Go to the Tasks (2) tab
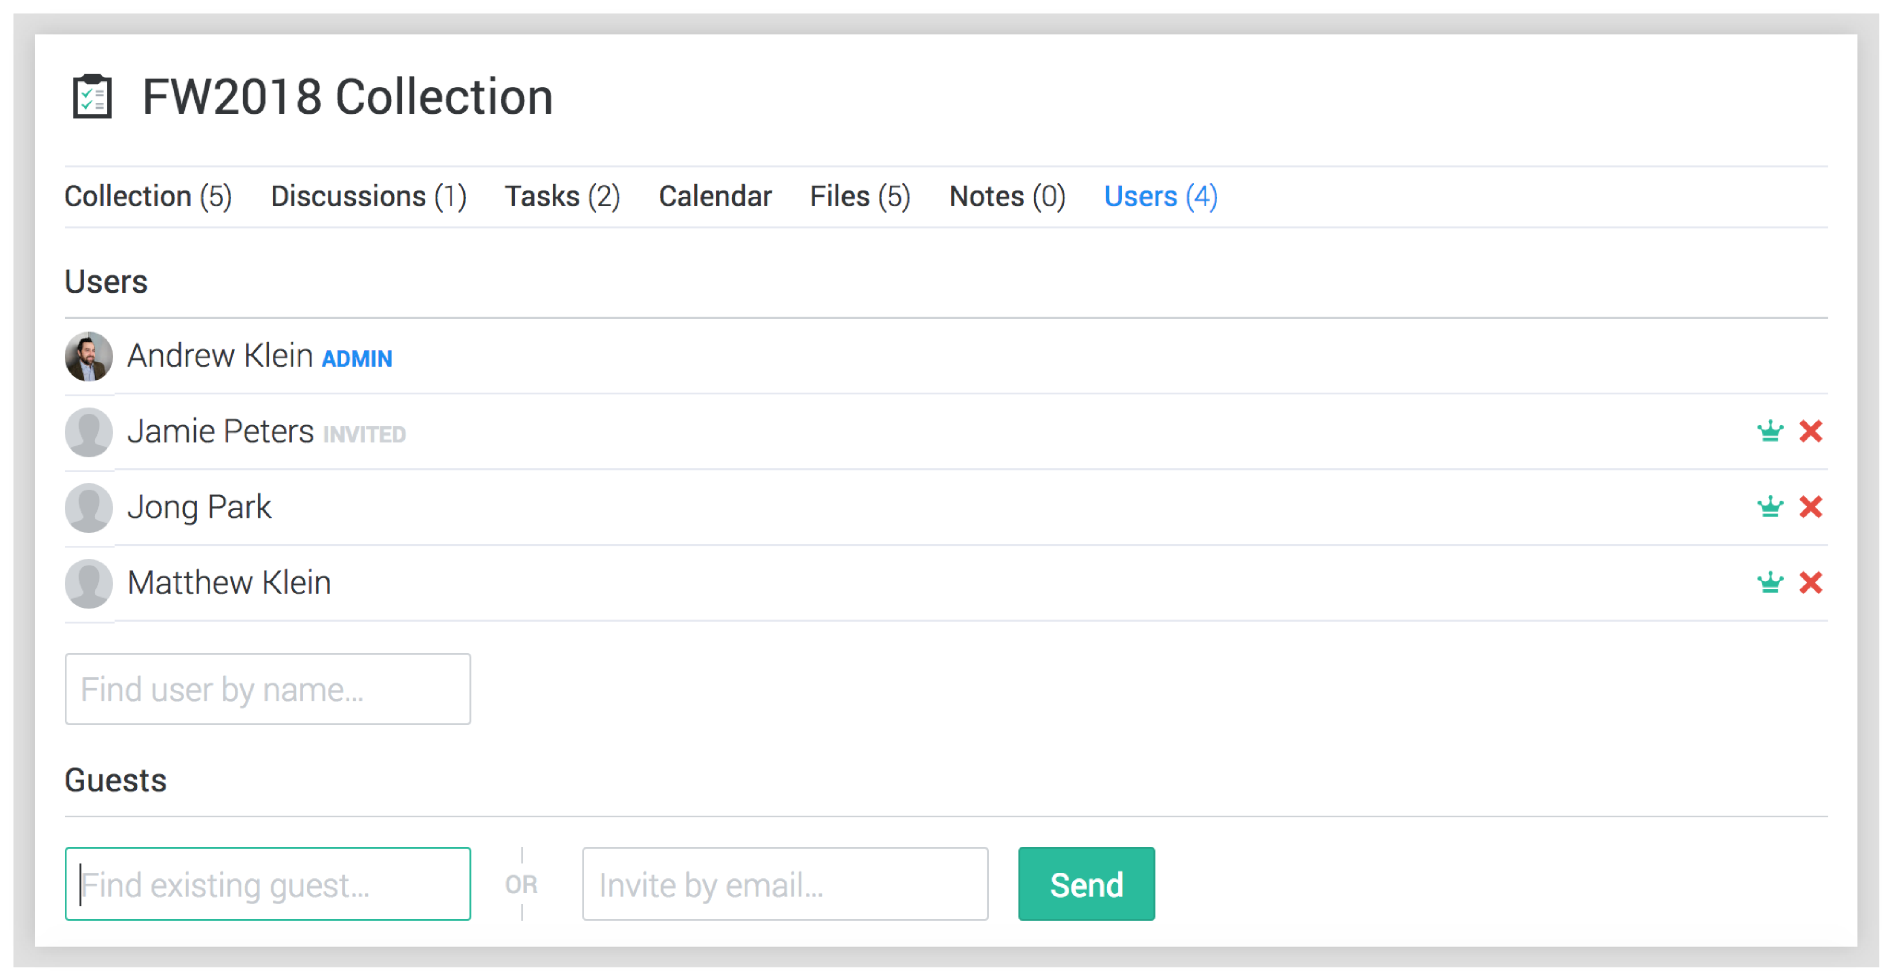1891x980 pixels. pyautogui.click(x=562, y=197)
